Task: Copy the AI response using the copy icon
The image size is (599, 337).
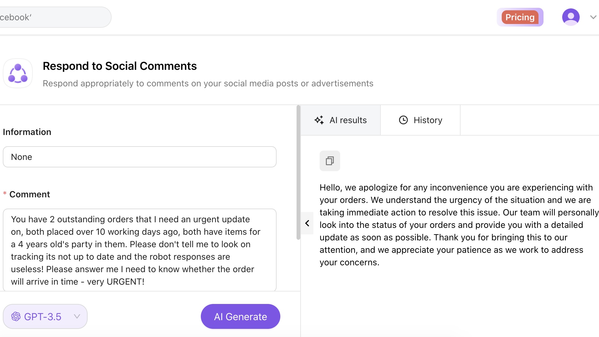Action: coord(330,161)
